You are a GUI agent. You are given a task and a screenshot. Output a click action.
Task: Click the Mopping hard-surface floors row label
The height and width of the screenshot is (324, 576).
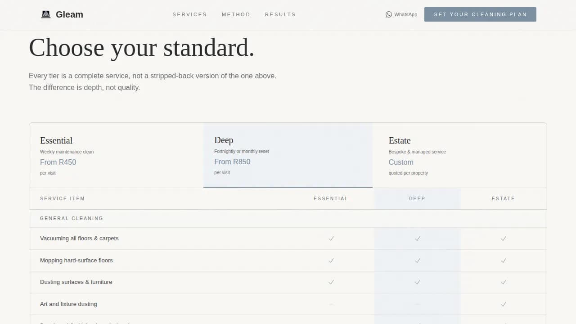point(76,260)
